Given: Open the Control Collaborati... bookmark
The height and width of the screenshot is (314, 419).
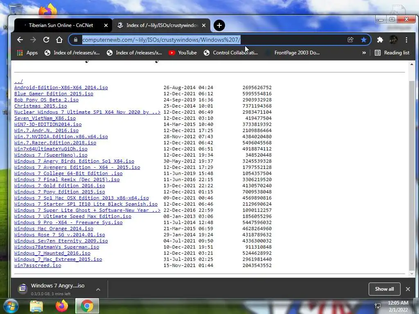Looking at the screenshot, I should click(231, 53).
